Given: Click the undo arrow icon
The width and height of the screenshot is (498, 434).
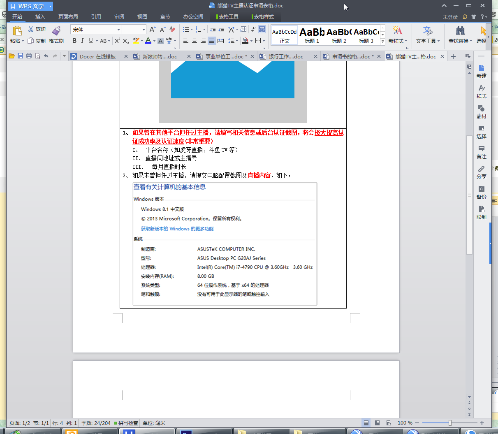Looking at the screenshot, I should [x=46, y=56].
